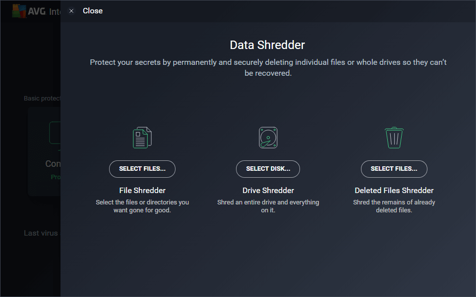Screen dimensions: 476x297
Task: Click 'Shred the remains of already deleted files' text
Action: 394,206
